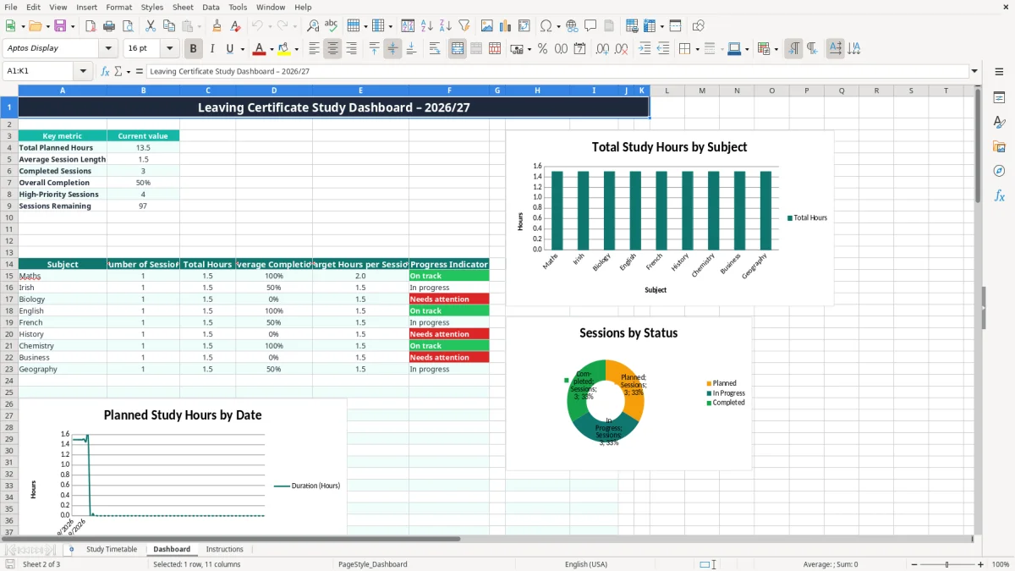The width and height of the screenshot is (1015, 571).
Task: Toggle Underline formatting
Action: 229,49
